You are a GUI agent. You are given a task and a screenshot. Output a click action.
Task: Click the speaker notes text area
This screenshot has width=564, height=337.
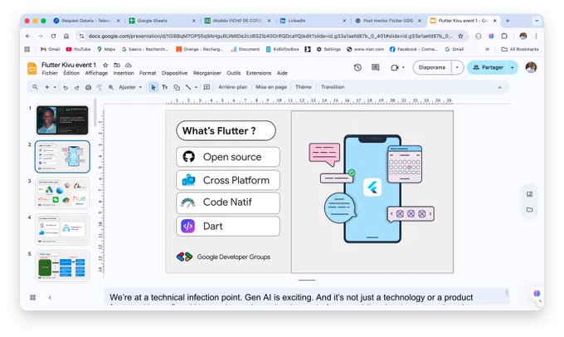click(x=306, y=297)
